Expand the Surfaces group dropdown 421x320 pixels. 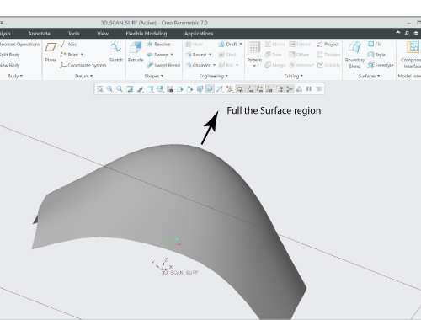(369, 76)
